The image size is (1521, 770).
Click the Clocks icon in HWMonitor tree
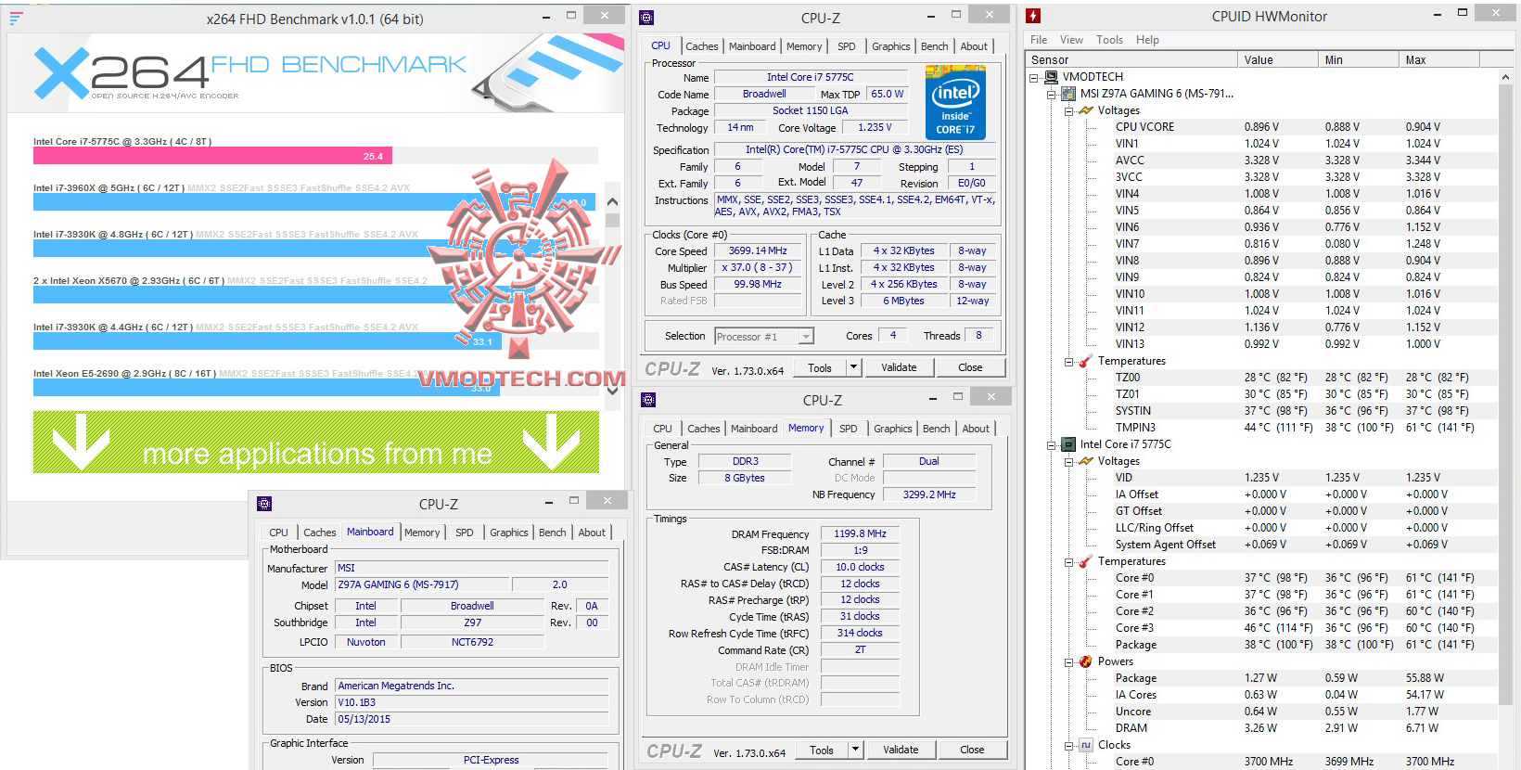pos(1086,745)
